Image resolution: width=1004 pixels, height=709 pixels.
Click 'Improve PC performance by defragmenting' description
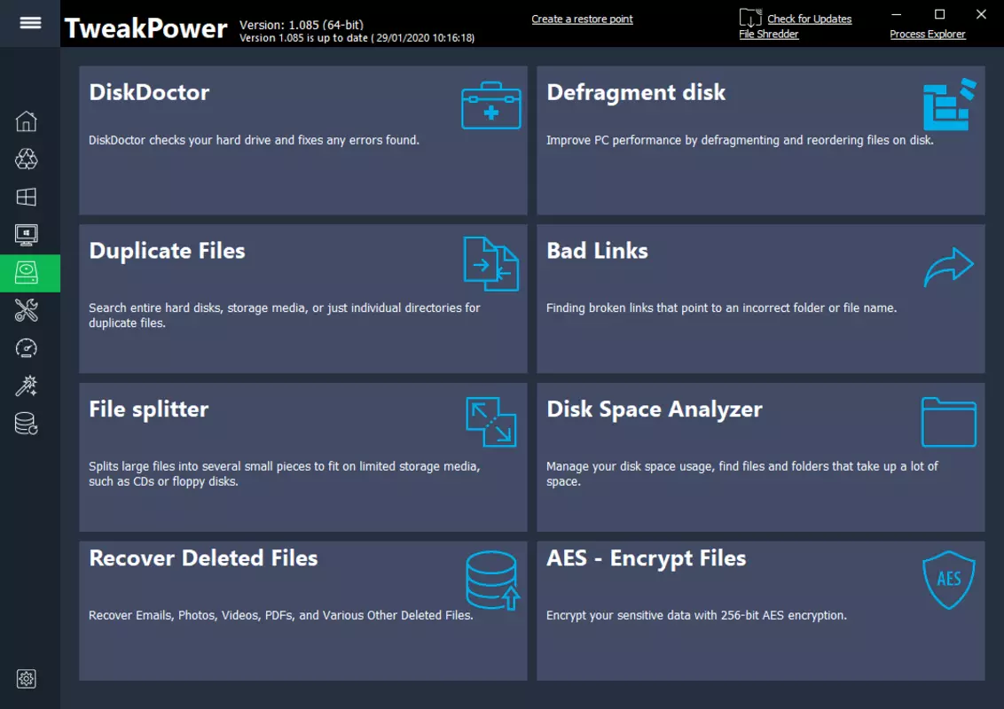click(x=740, y=140)
